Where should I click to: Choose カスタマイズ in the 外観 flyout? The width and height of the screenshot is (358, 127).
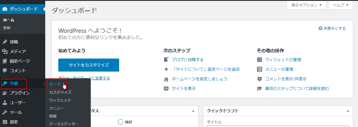(60, 92)
